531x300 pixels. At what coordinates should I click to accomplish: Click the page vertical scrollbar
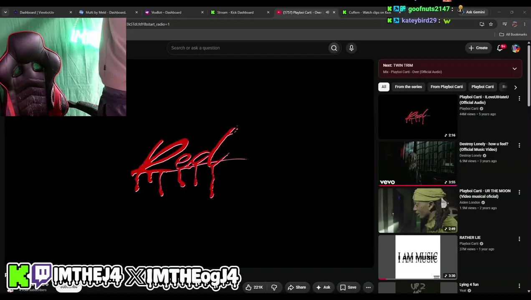coord(529,75)
